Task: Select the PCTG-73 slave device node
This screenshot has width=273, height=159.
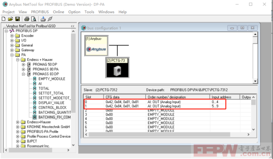Action: [117, 67]
